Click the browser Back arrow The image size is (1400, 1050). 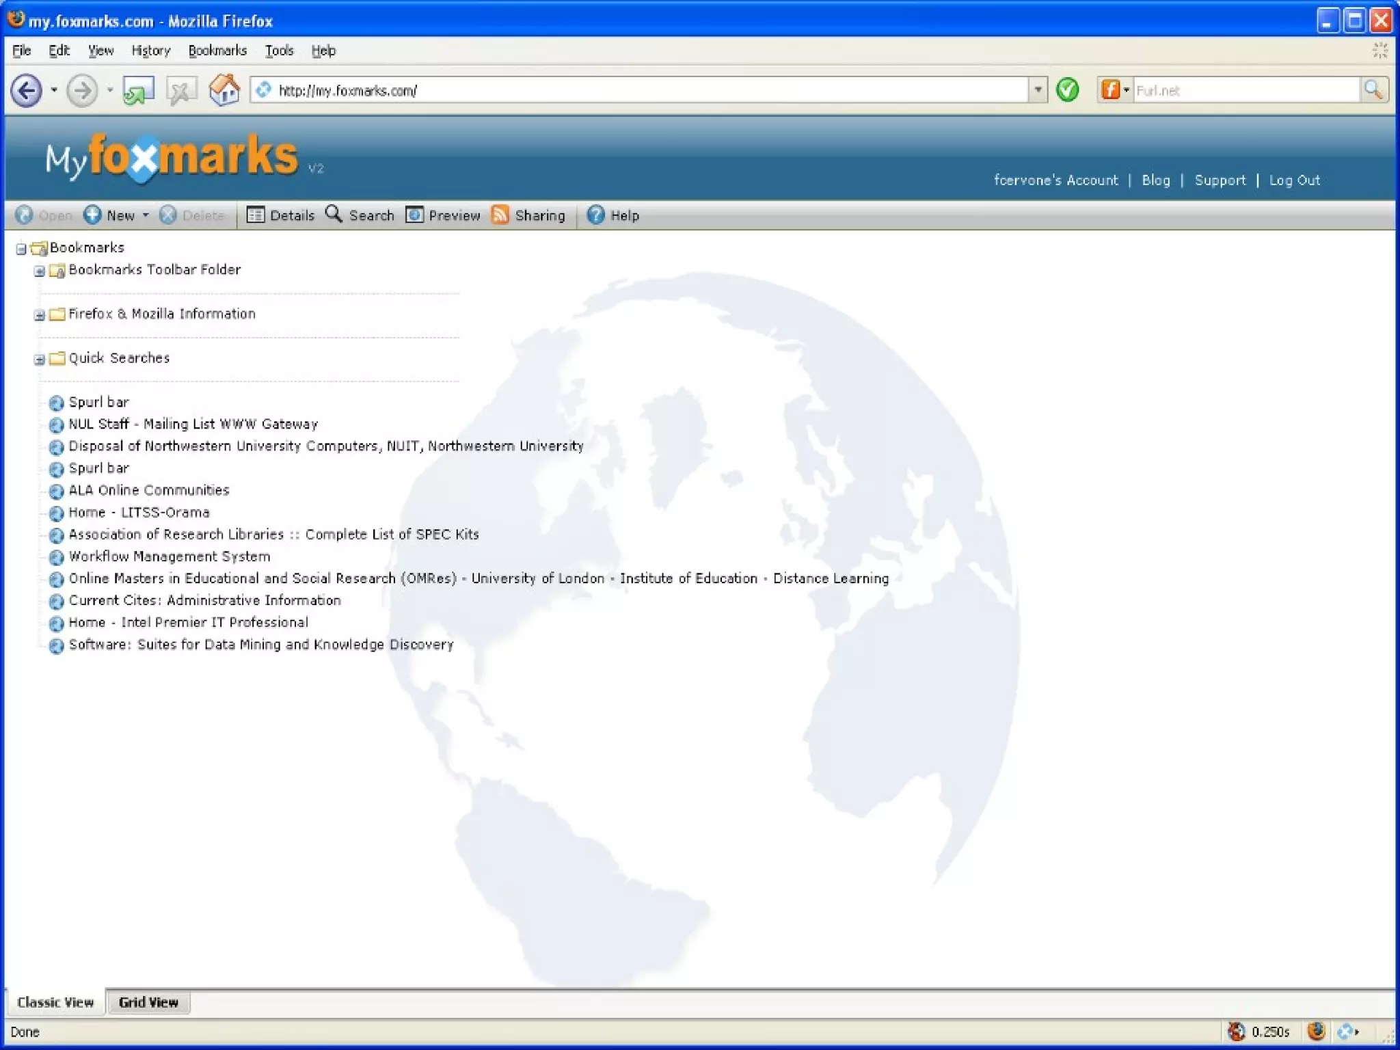pos(27,90)
